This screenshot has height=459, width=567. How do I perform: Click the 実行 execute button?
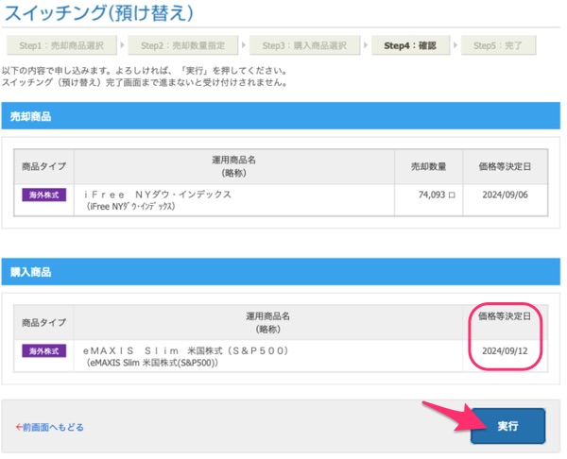point(507,426)
